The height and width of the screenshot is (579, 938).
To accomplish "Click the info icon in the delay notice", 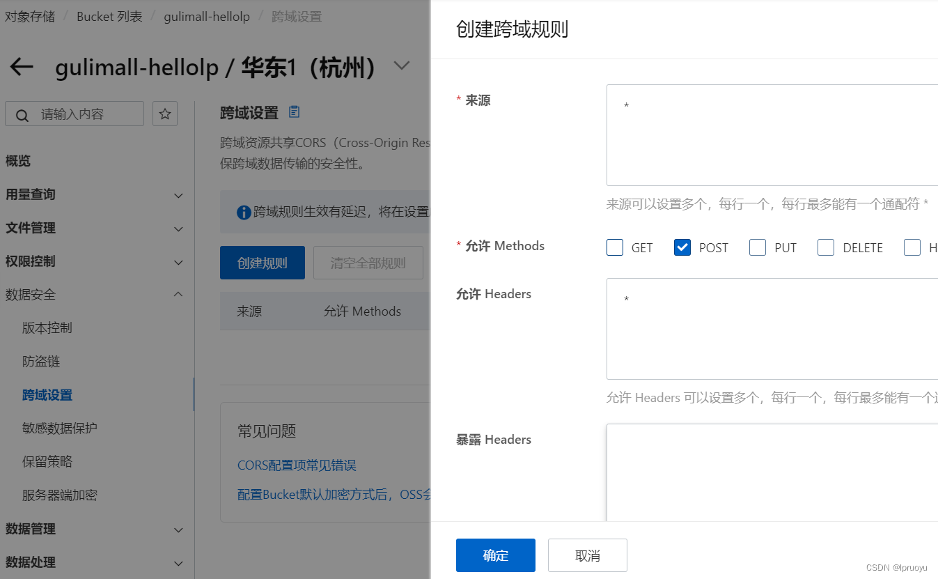I will click(x=244, y=213).
